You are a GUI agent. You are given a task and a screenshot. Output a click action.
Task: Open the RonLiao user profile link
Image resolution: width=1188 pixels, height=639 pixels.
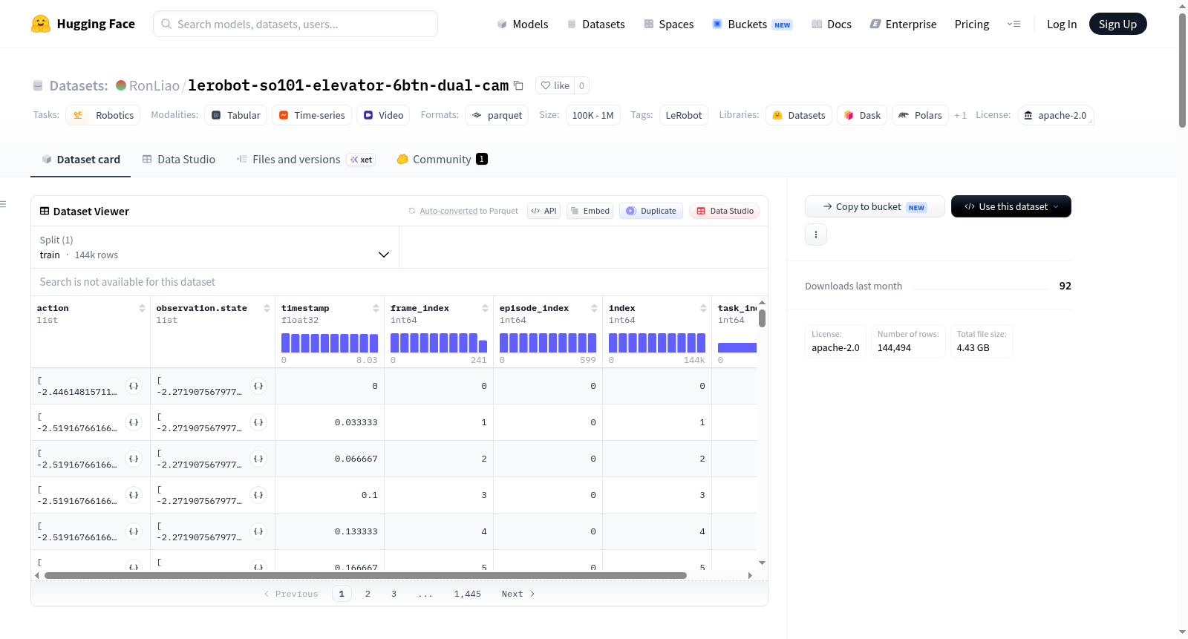pyautogui.click(x=154, y=85)
